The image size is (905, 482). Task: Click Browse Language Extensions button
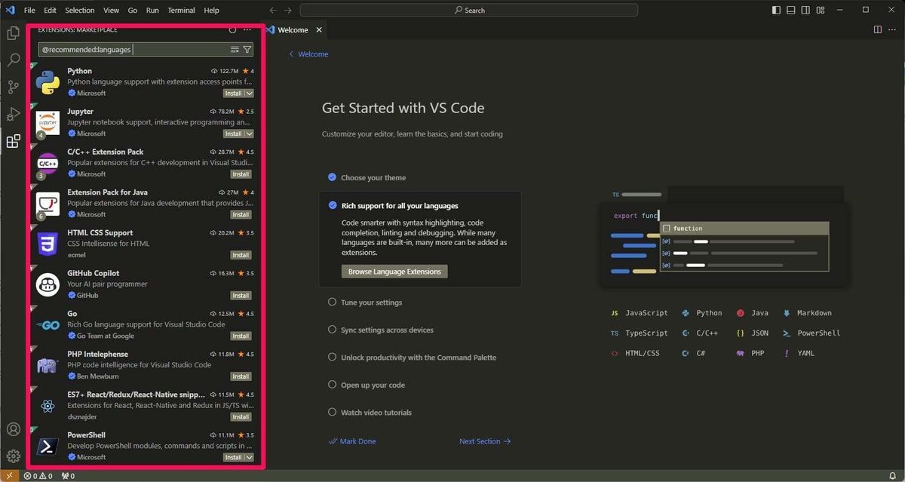[394, 272]
